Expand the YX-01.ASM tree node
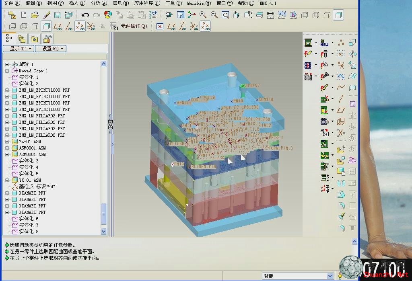The image size is (412, 281). [x=7, y=180]
